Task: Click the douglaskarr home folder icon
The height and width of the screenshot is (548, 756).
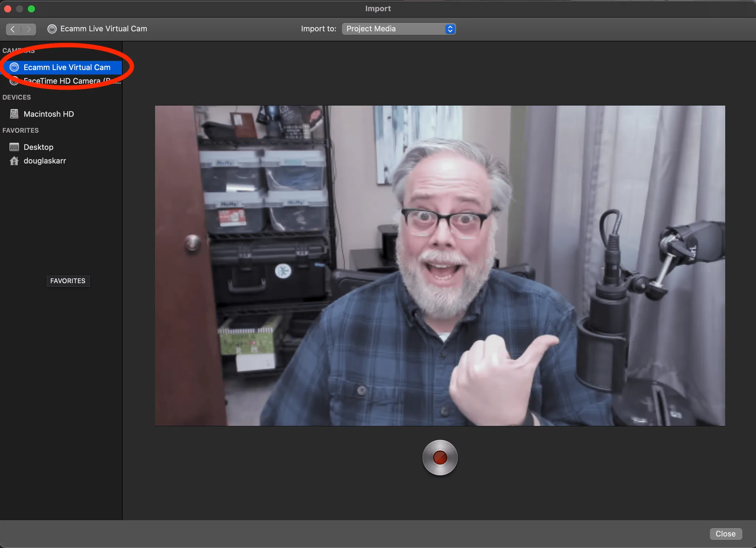Action: tap(14, 161)
